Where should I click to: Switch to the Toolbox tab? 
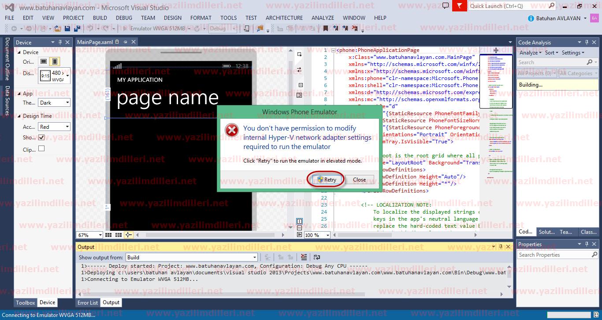(x=26, y=302)
